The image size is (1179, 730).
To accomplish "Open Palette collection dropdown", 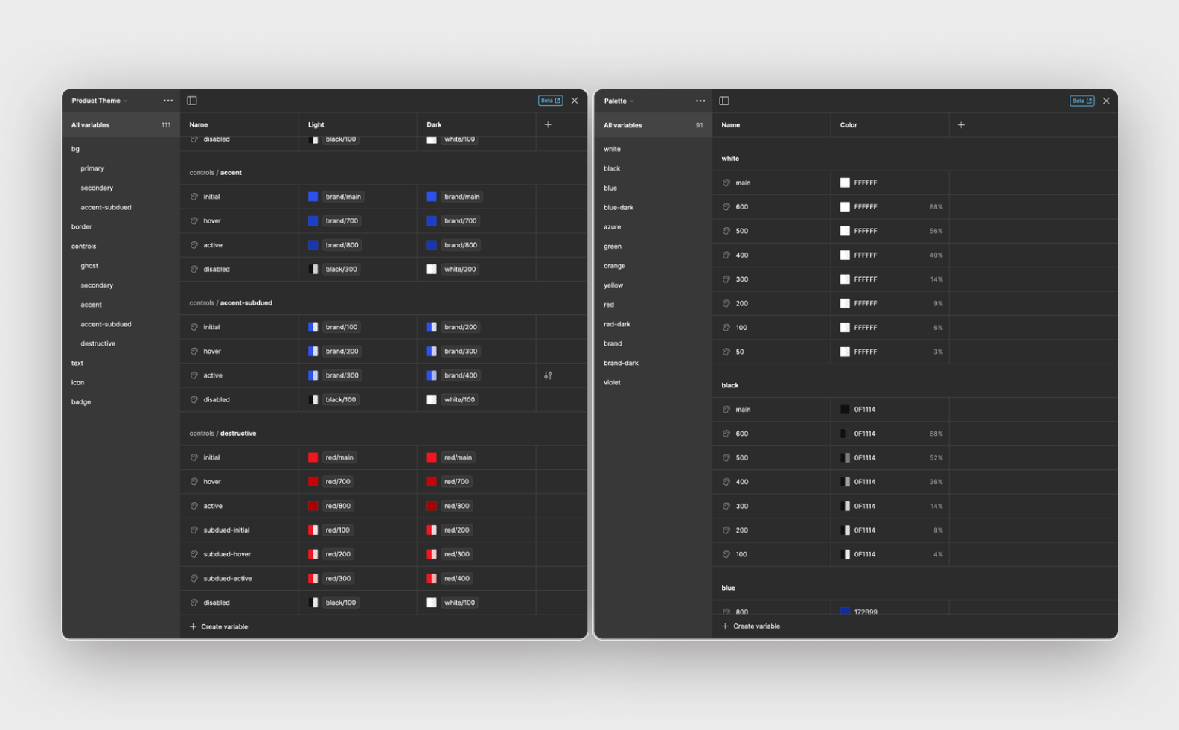I will point(619,101).
